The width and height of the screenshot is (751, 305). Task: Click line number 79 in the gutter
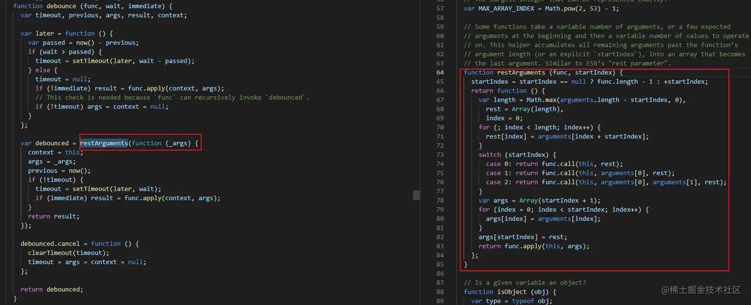[440, 209]
